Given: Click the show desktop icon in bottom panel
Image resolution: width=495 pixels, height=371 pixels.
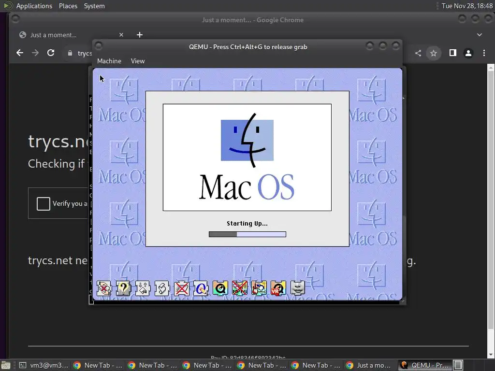Looking at the screenshot, I should pyautogui.click(x=6, y=365).
